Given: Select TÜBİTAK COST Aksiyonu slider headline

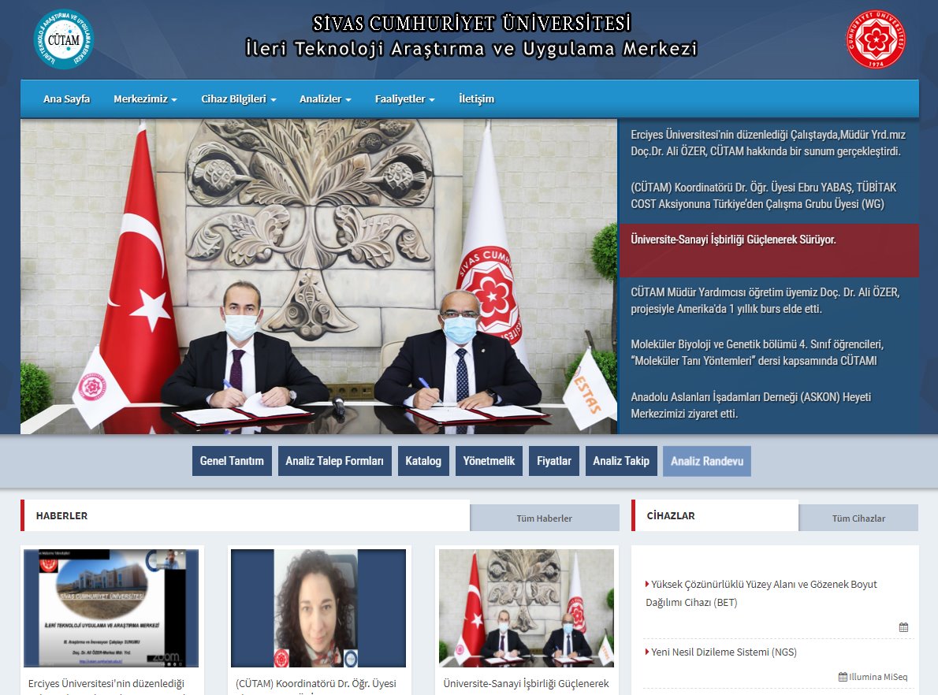Looking at the screenshot, I should [768, 195].
